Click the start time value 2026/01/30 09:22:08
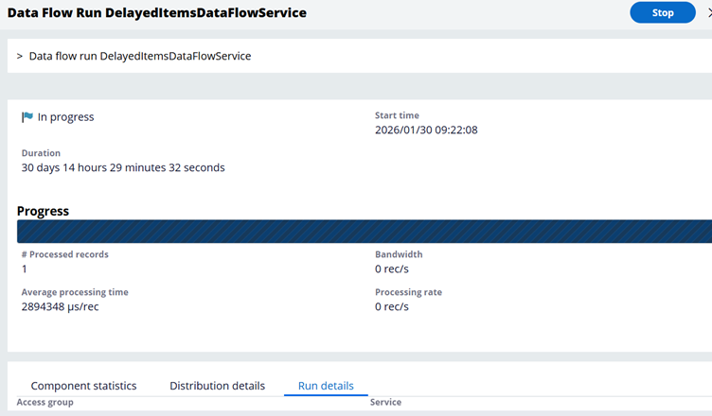This screenshot has height=416, width=712. click(426, 130)
